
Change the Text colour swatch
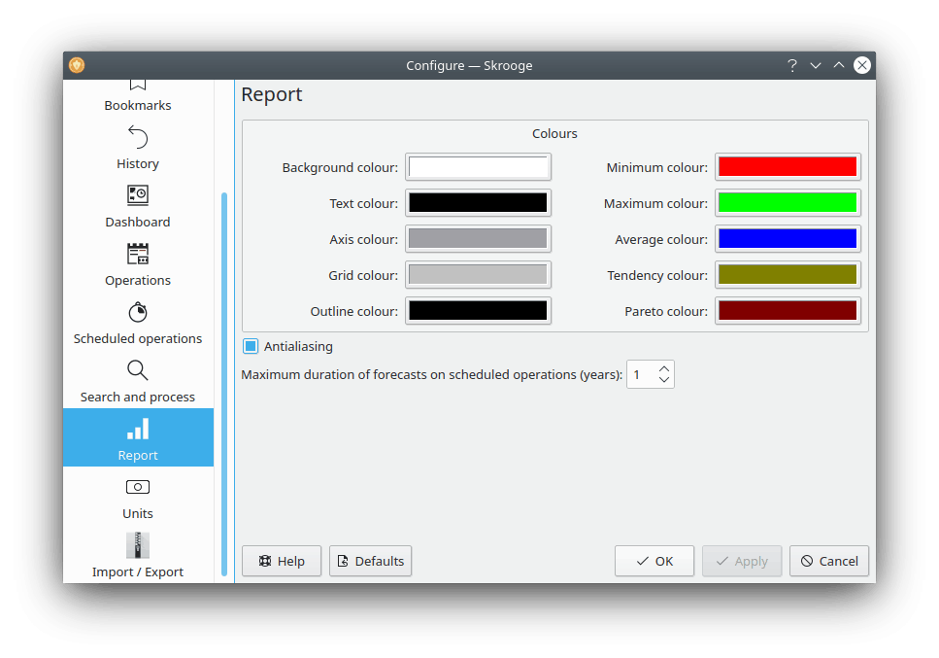click(478, 203)
